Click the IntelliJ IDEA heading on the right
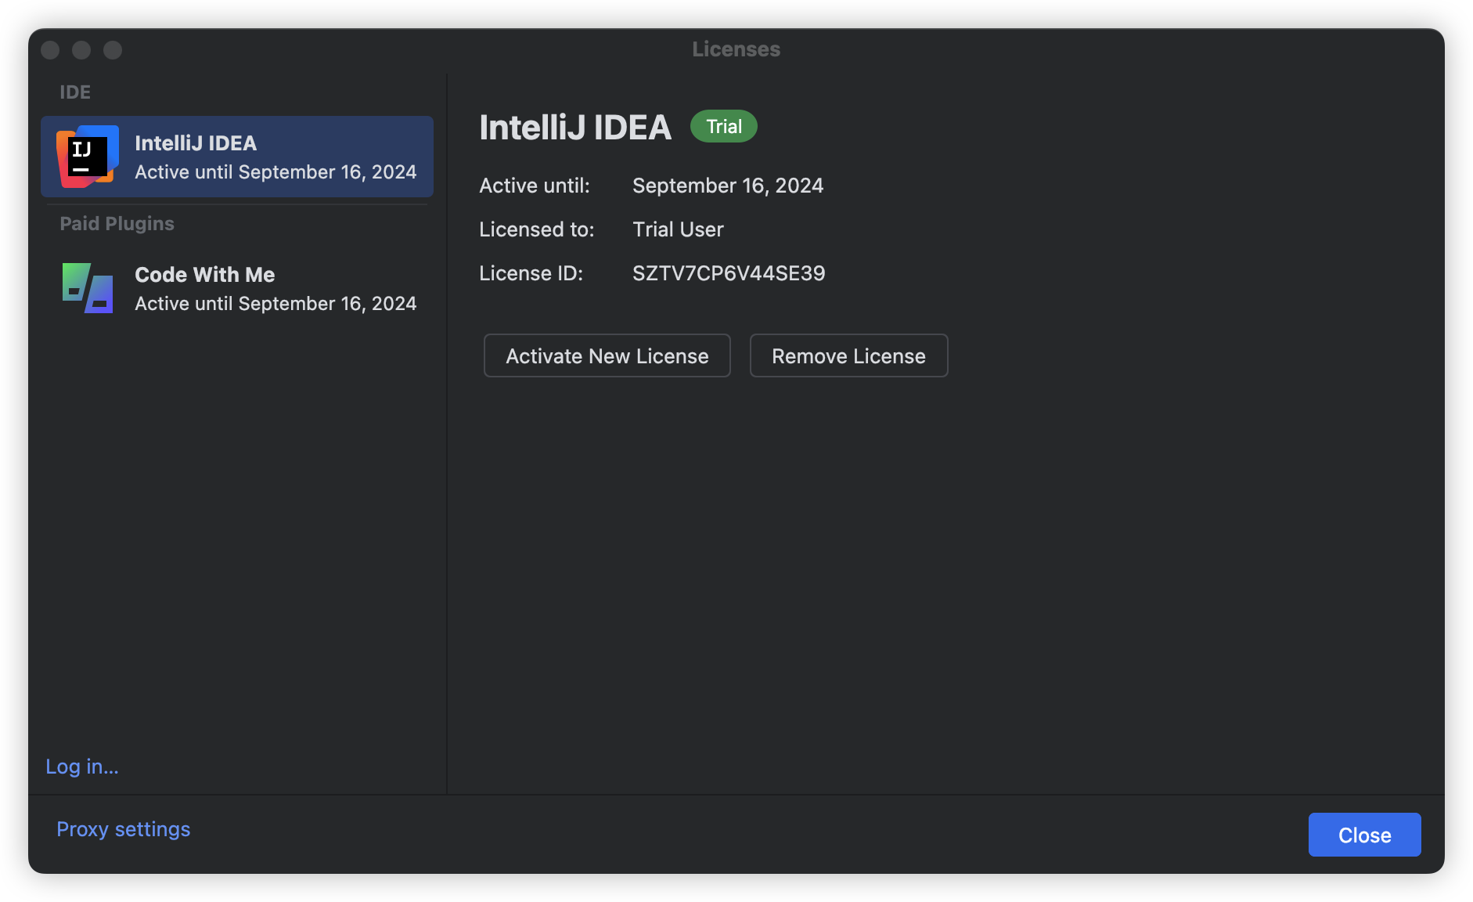The width and height of the screenshot is (1473, 902). tap(575, 127)
